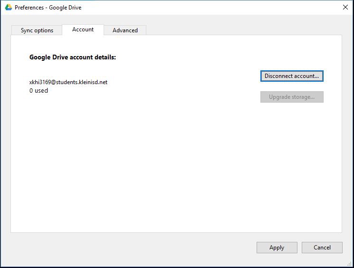Apply the preference changes
Image resolution: width=354 pixels, height=268 pixels.
point(277,248)
